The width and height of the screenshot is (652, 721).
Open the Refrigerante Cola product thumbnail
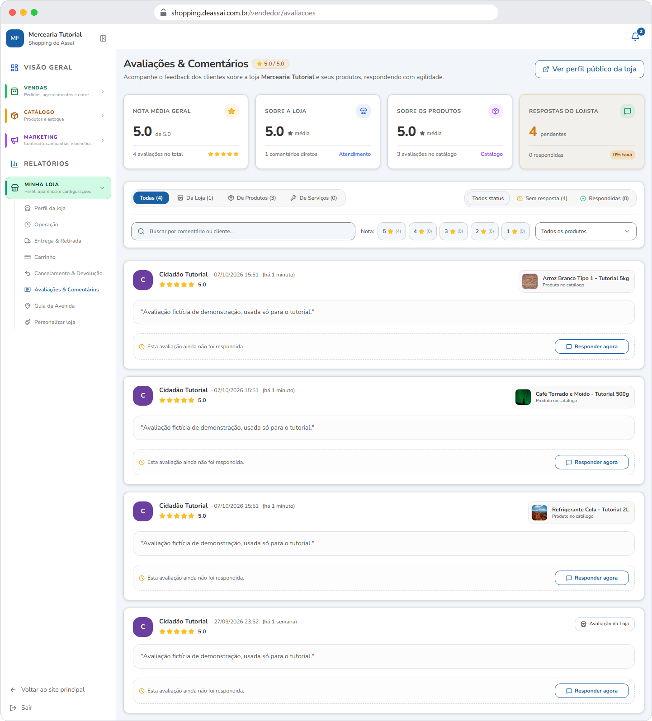pyautogui.click(x=539, y=513)
